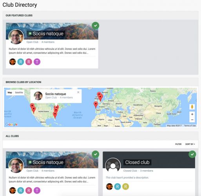Zoom in the map with plus button

click(x=192, y=114)
